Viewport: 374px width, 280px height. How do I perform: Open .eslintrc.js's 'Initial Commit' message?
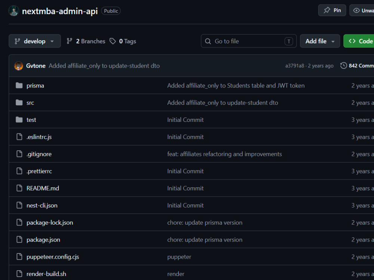(x=186, y=137)
